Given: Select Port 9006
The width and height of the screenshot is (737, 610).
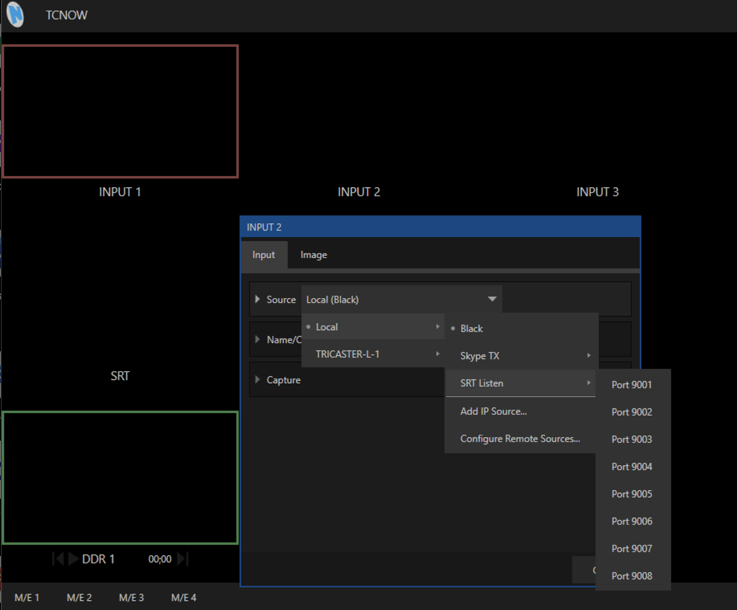Looking at the screenshot, I should 633,521.
